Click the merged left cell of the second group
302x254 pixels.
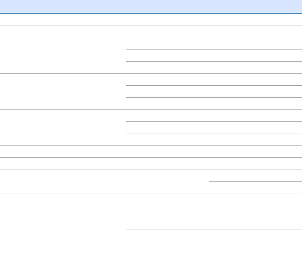point(63,92)
